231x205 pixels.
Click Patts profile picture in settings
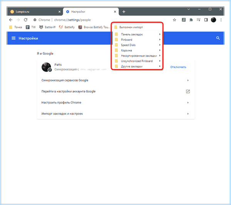click(x=47, y=67)
